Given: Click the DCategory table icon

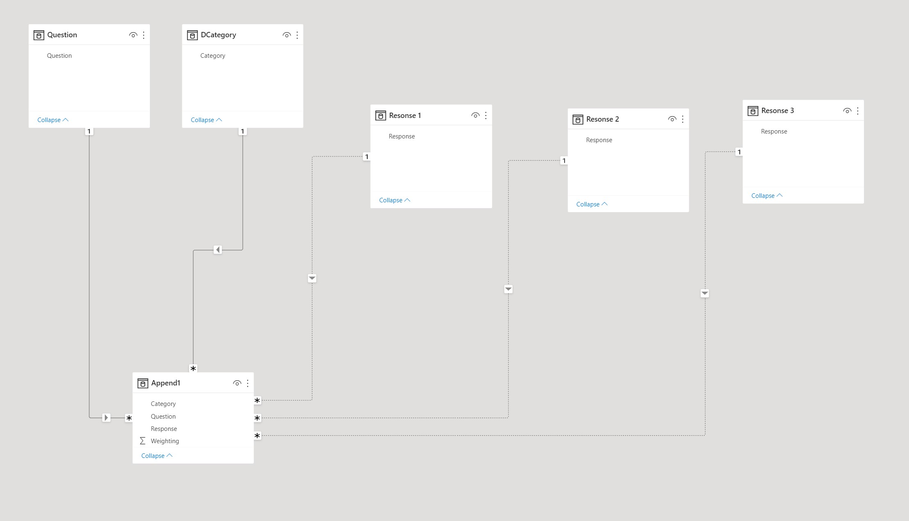Looking at the screenshot, I should pos(192,35).
